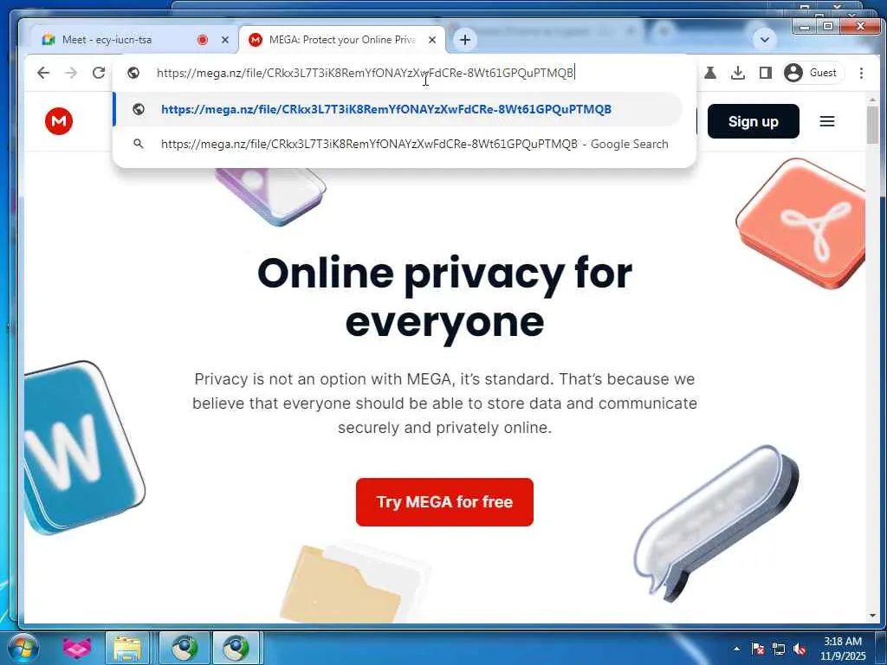Click Try MEGA for free
The width and height of the screenshot is (887, 665).
[x=444, y=502]
